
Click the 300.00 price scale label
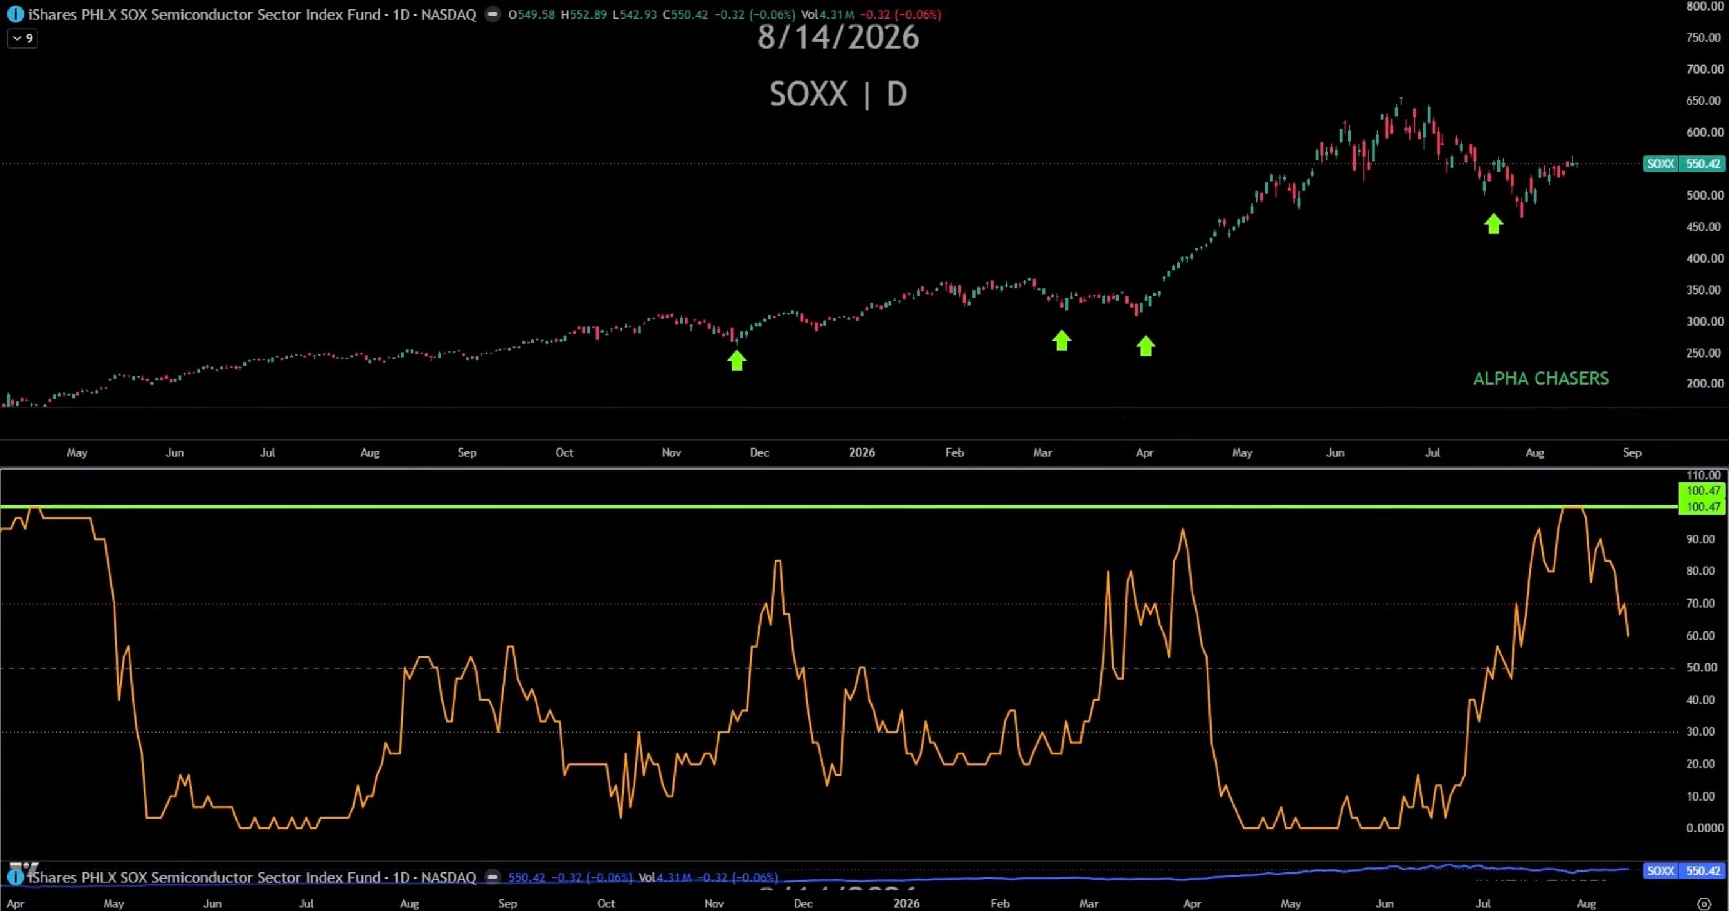tap(1705, 321)
